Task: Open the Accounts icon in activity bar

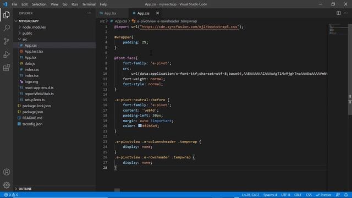Action: tap(7, 172)
